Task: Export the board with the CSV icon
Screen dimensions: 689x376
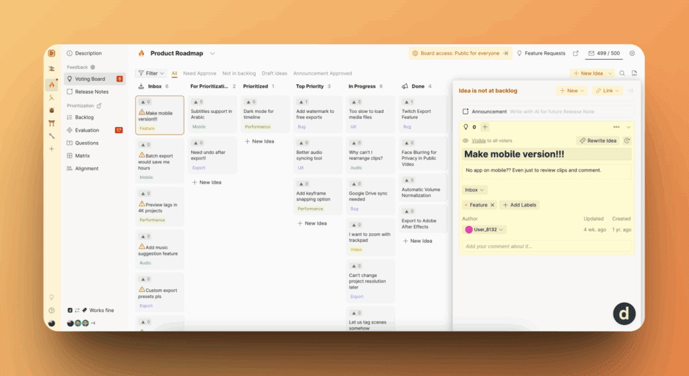Action: coord(634,73)
